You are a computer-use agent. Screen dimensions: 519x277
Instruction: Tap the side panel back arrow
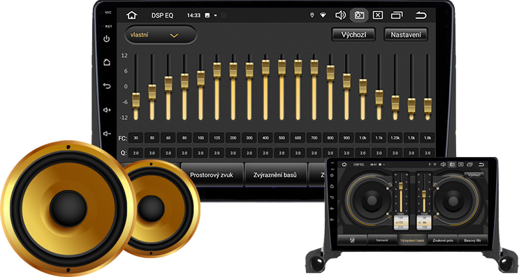click(x=107, y=86)
